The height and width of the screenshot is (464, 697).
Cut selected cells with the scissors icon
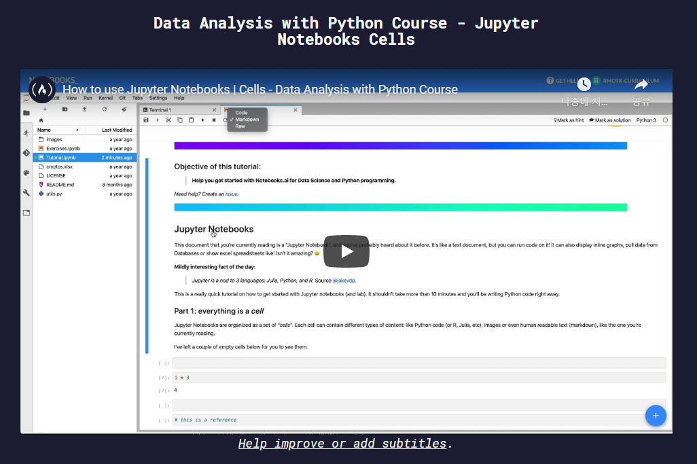click(168, 120)
